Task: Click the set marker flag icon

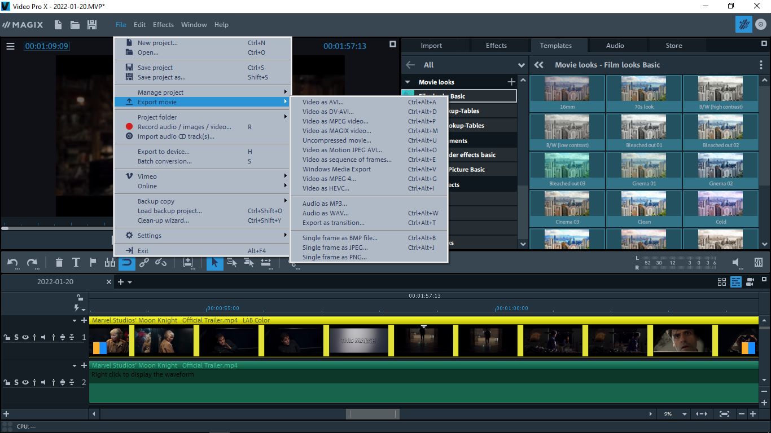Action: pyautogui.click(x=93, y=262)
